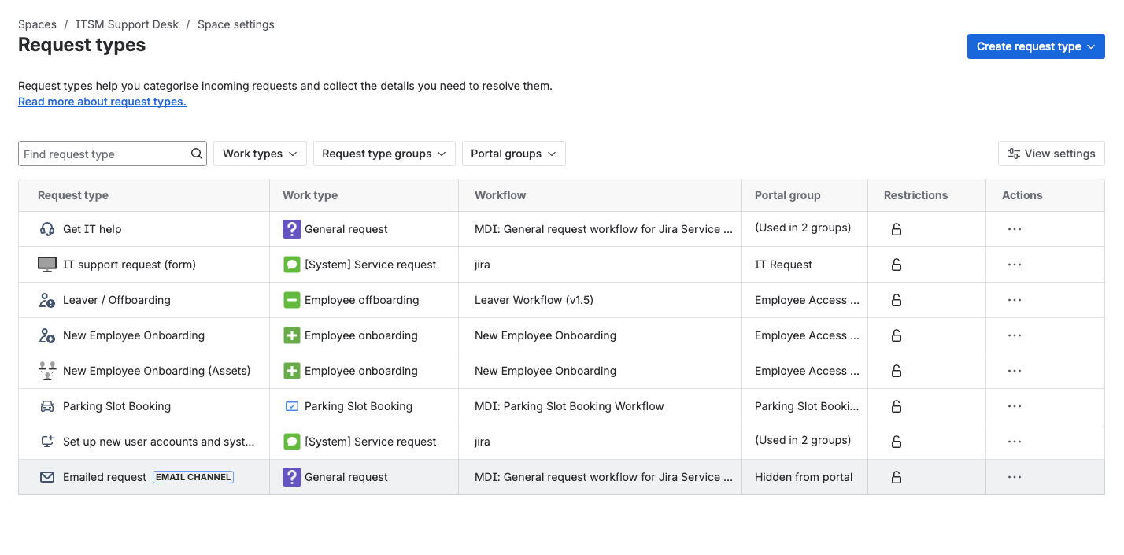Open the Request type groups dropdown
This screenshot has width=1124, height=555.
click(384, 154)
